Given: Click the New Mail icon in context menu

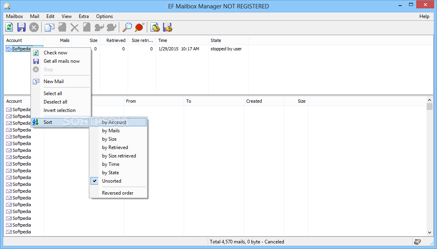Looking at the screenshot, I should click(x=36, y=82).
